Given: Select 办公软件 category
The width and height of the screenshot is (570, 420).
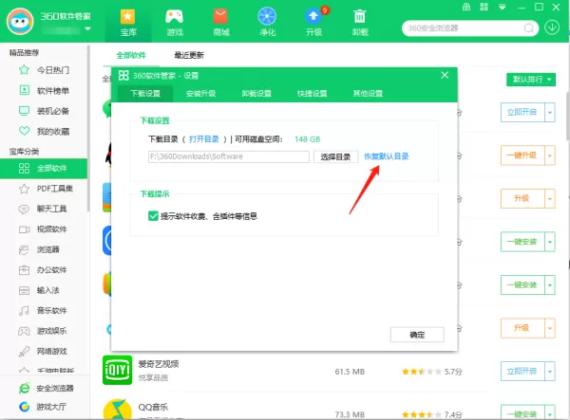Looking at the screenshot, I should point(44,270).
